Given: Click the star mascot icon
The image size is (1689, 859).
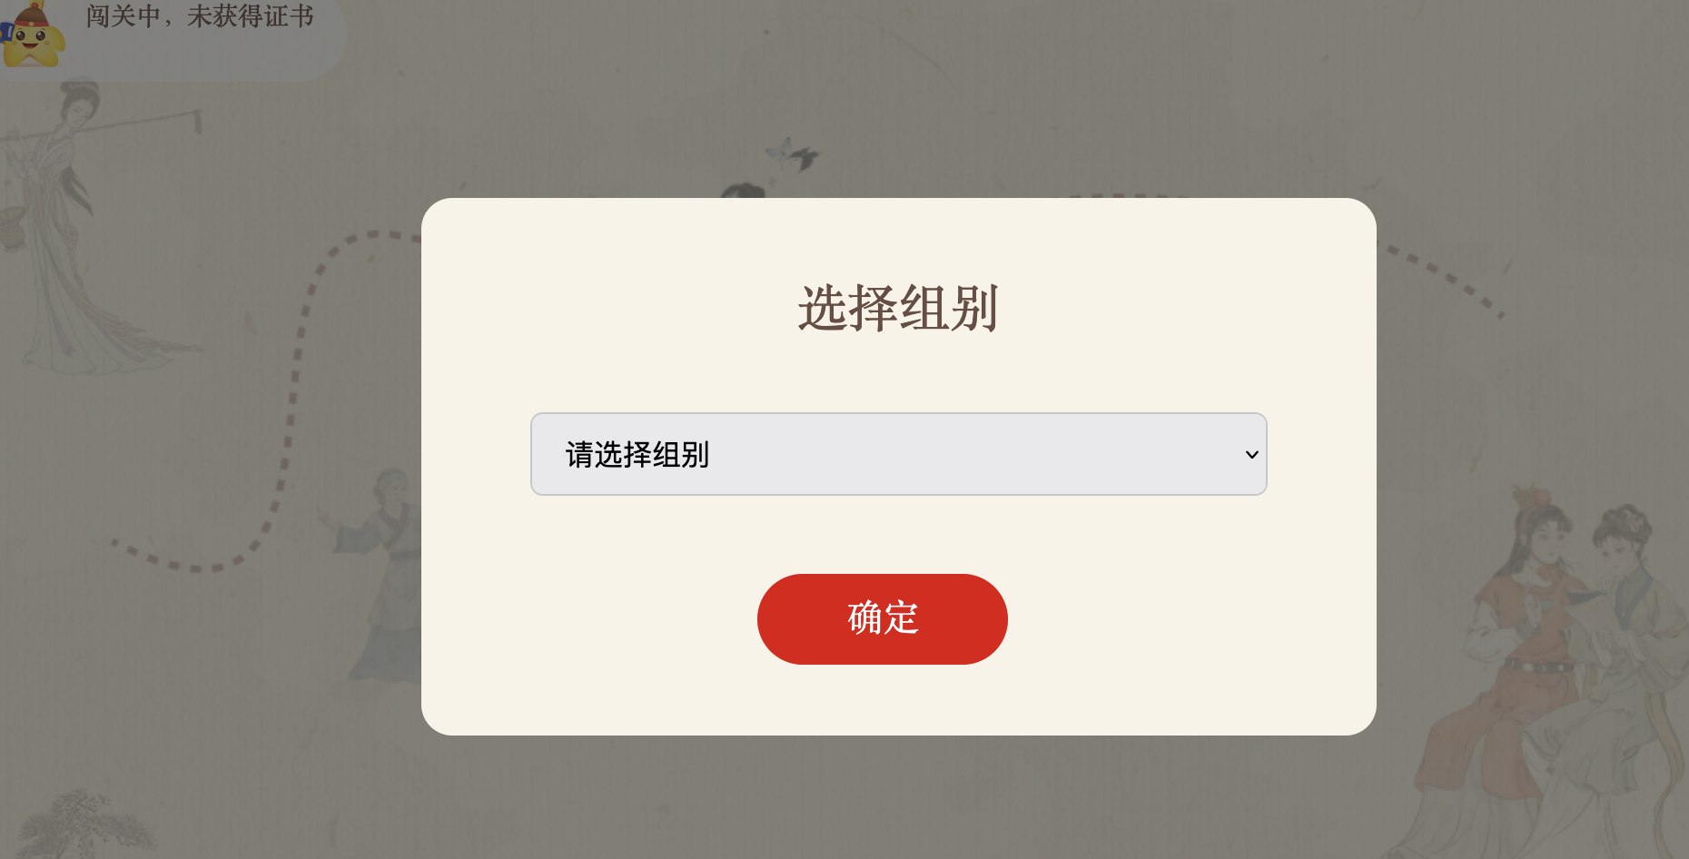Looking at the screenshot, I should (x=33, y=35).
